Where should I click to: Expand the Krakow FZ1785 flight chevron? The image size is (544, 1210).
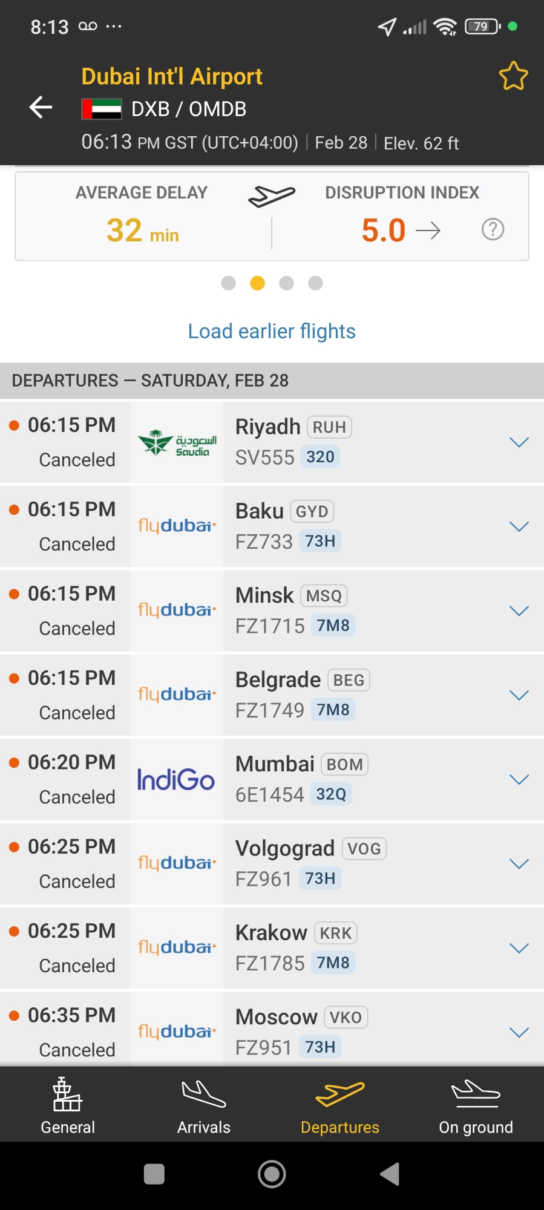tap(519, 948)
